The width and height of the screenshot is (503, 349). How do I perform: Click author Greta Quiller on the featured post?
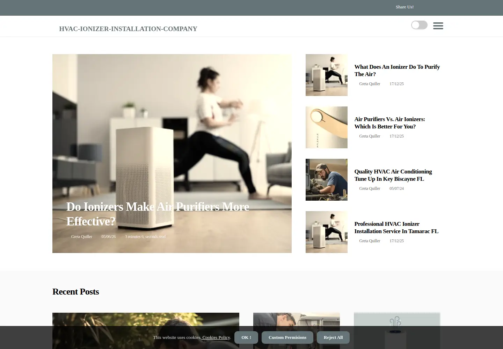[x=82, y=237]
